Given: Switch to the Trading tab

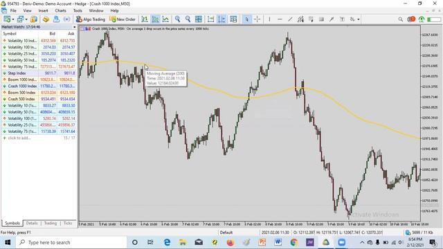Looking at the screenshot, I should (51, 223).
